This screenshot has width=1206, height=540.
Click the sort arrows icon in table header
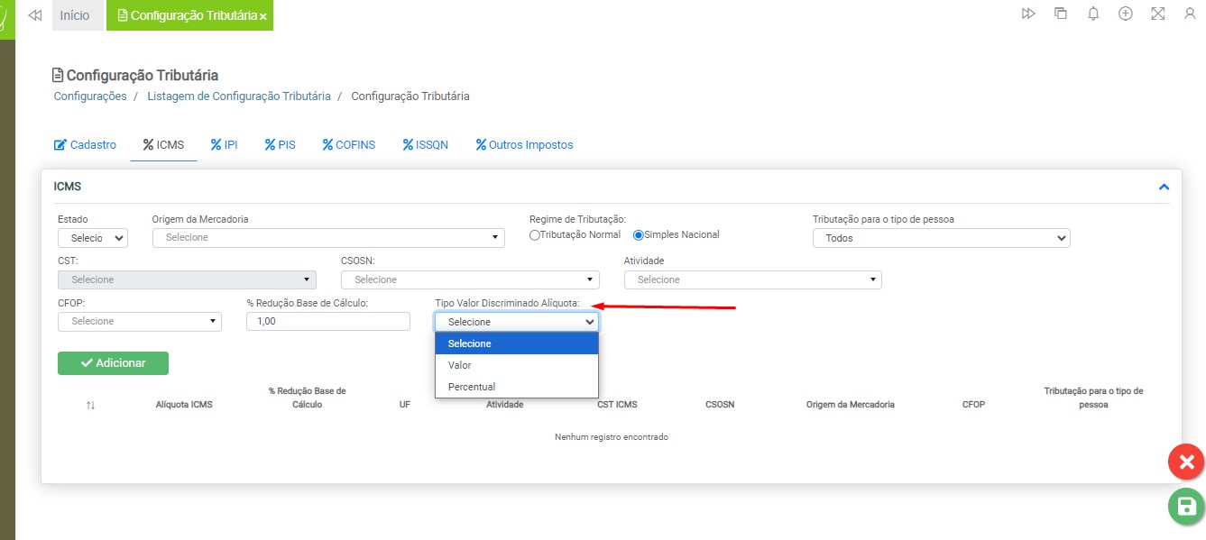point(90,406)
